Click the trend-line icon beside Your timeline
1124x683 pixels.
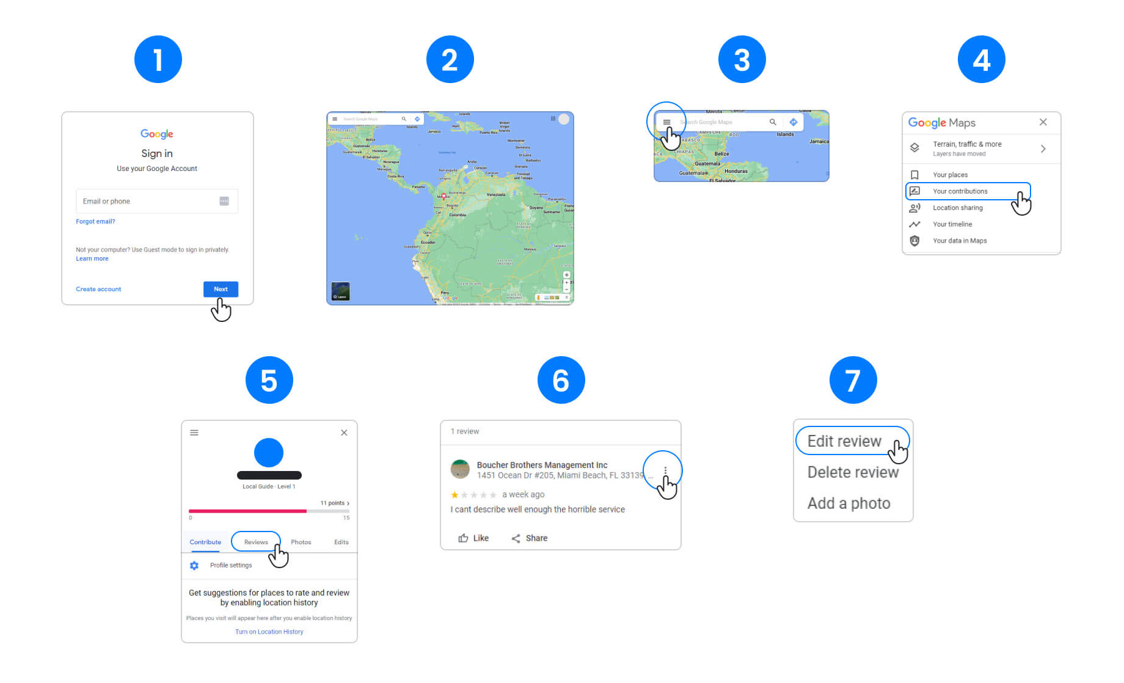tap(914, 224)
